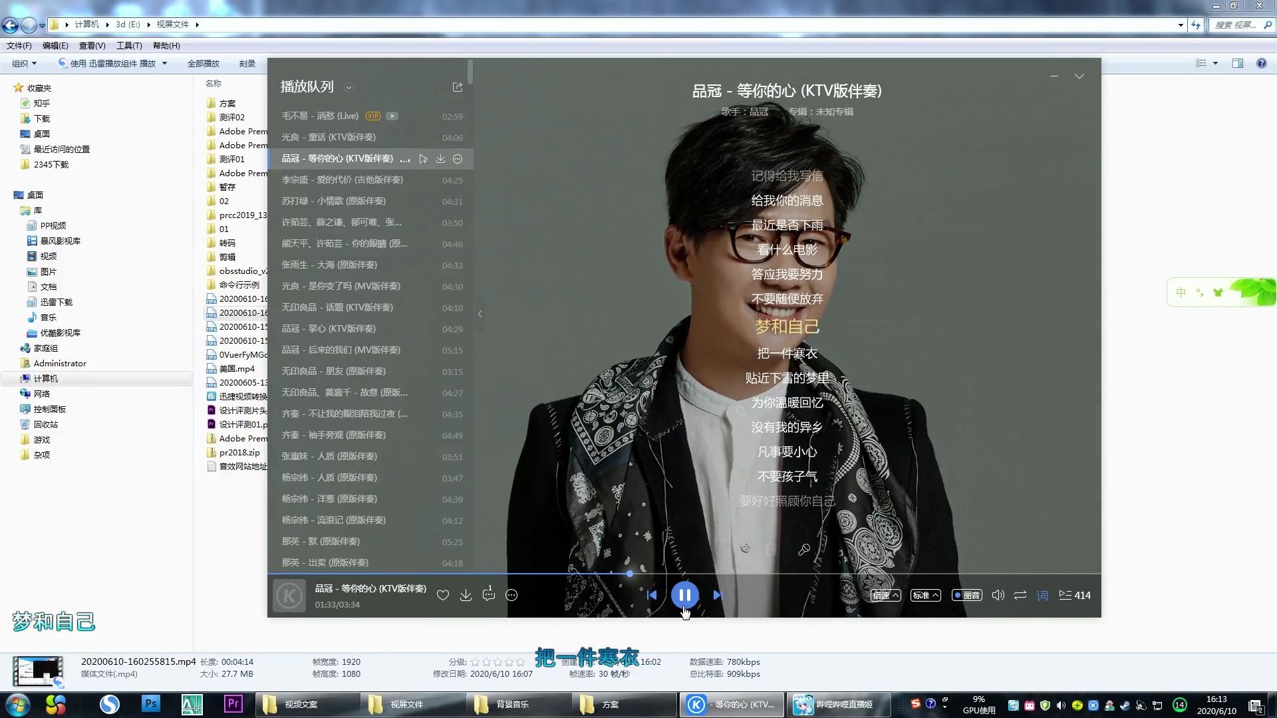Screen dimensions: 1277x718
Task: Open the 查看(V) menu in Explorer
Action: point(92,46)
